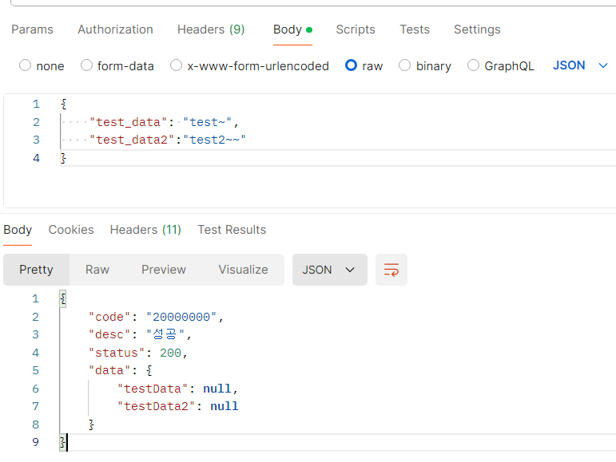Toggle word wrap icon in response toolbar
This screenshot has width=616, height=462.
tap(391, 270)
